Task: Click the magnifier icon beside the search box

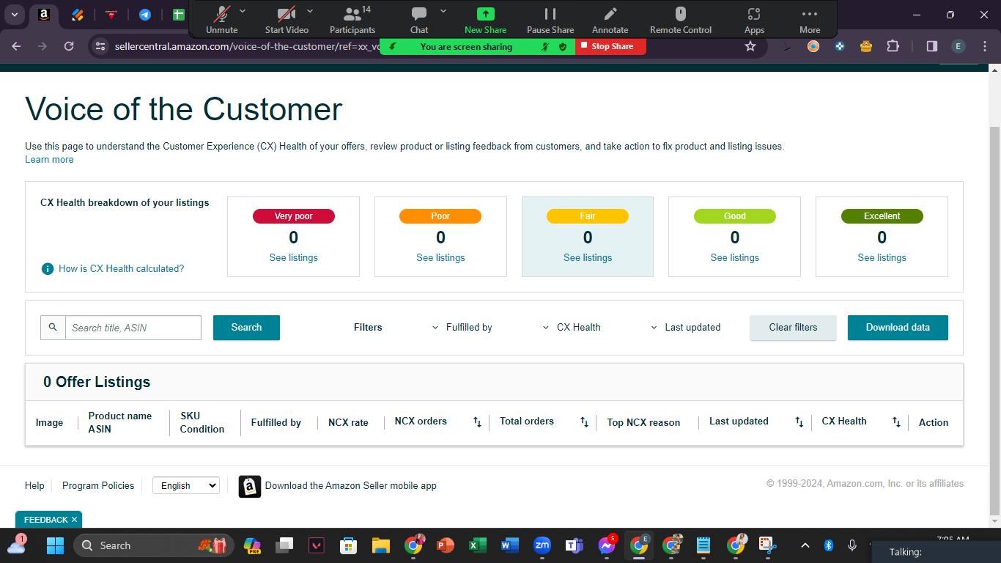Action: (x=53, y=328)
